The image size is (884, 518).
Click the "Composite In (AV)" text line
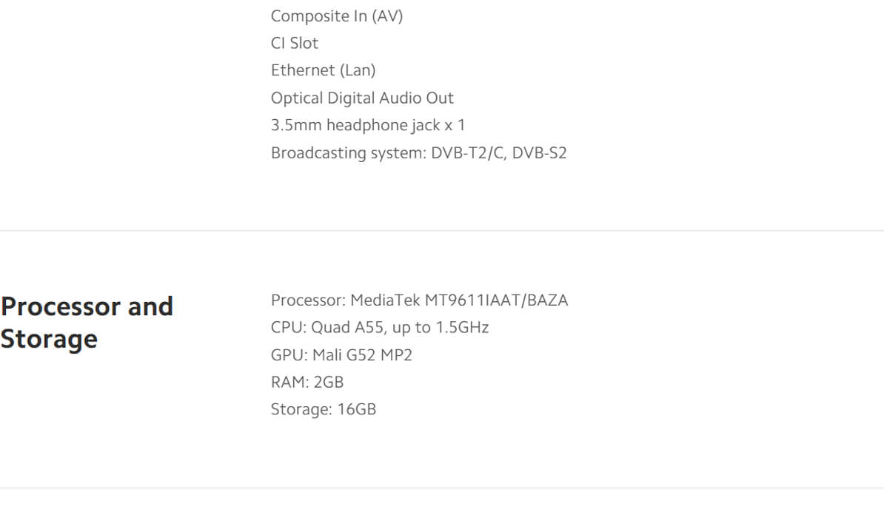pyautogui.click(x=337, y=16)
